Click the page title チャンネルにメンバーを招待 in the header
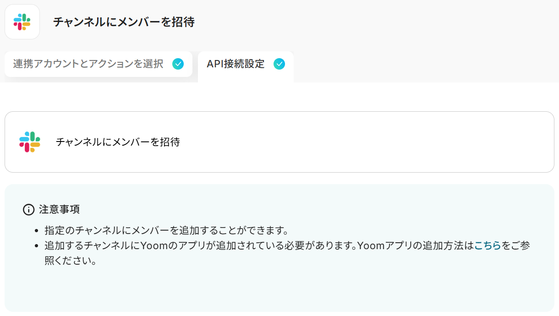The width and height of the screenshot is (559, 316). (124, 22)
